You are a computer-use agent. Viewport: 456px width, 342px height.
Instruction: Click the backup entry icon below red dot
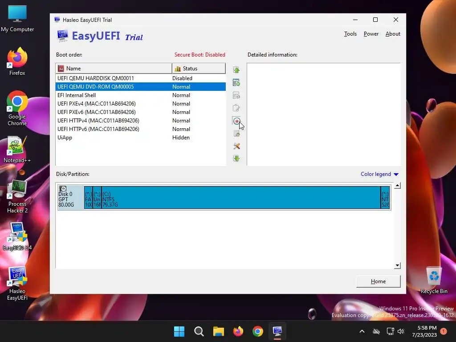(236, 134)
